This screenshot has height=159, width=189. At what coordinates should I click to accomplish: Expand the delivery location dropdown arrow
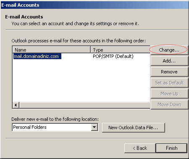tap(94, 127)
